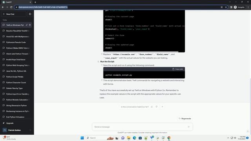The image size is (251, 141).
Task: Open the Exit Python Virtualenv chat
Action: pyautogui.click(x=16, y=117)
